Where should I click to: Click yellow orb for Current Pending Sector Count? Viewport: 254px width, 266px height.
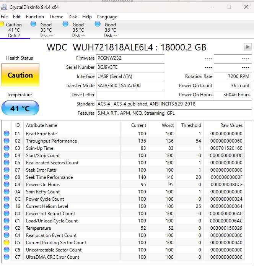(7, 242)
